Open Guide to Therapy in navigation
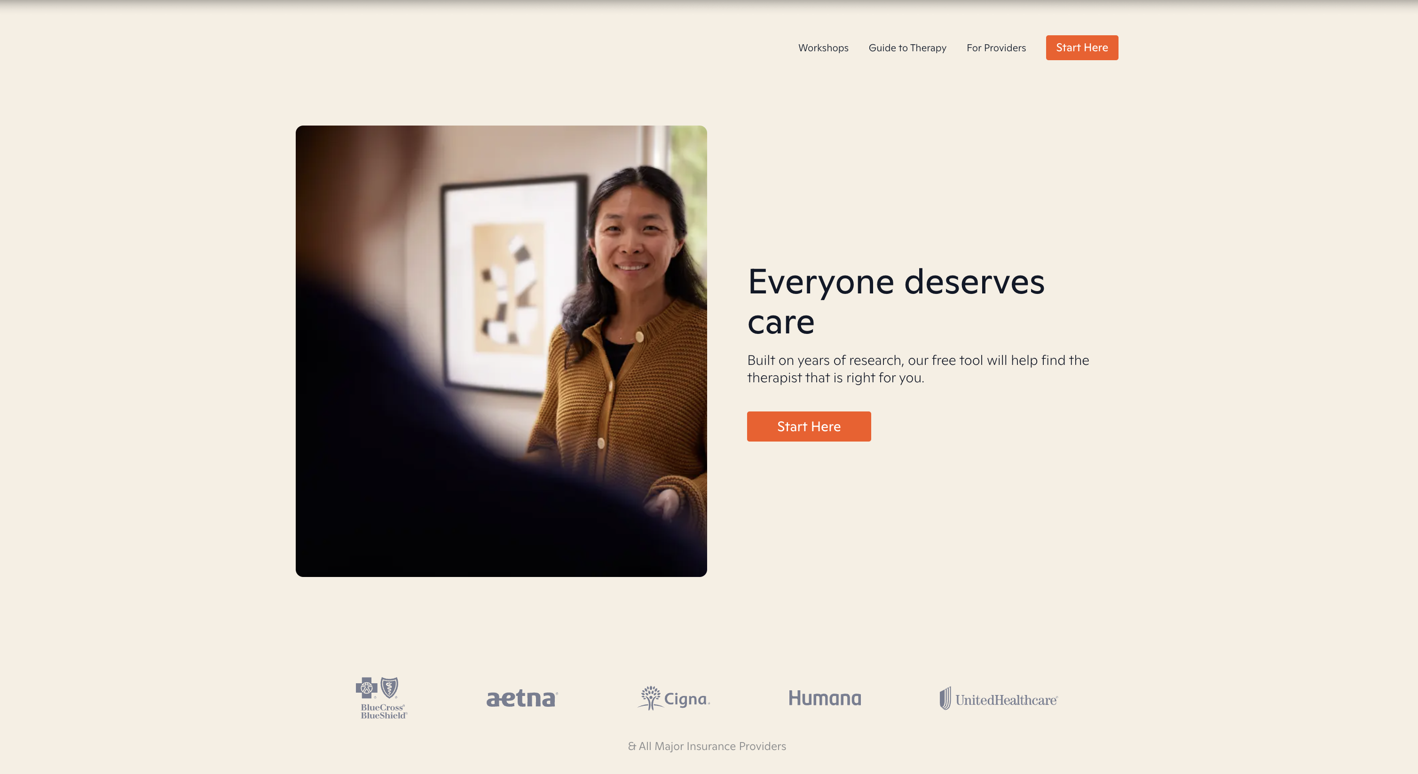The width and height of the screenshot is (1418, 774). coord(907,48)
